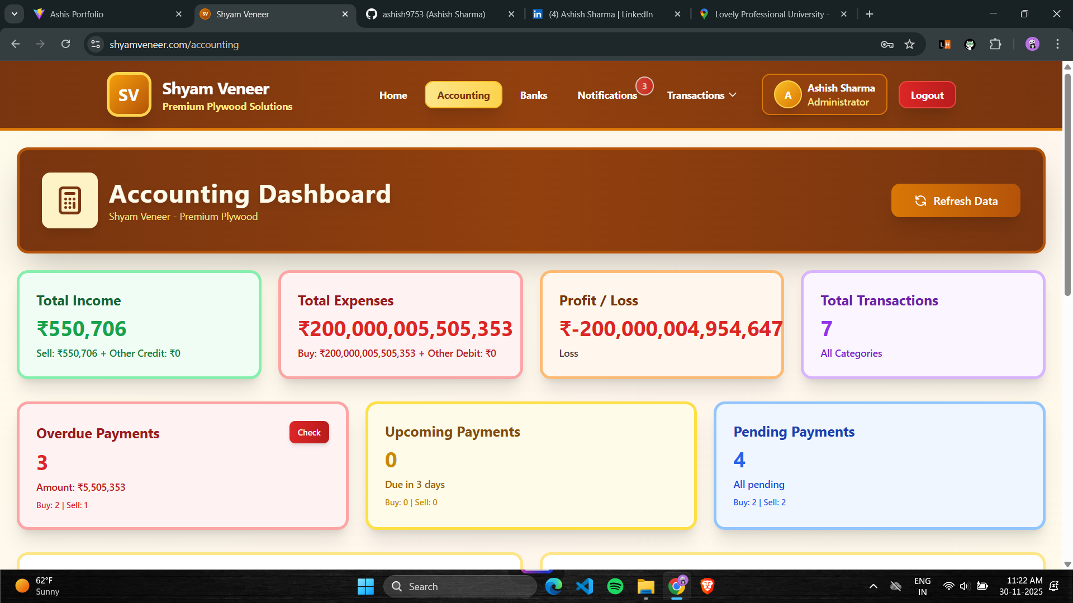Screen dimensions: 1073x603
Task: Open the Banks nav item
Action: pyautogui.click(x=534, y=95)
